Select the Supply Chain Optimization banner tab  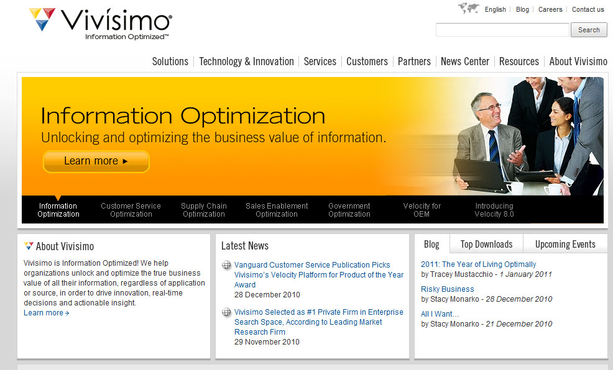point(204,210)
